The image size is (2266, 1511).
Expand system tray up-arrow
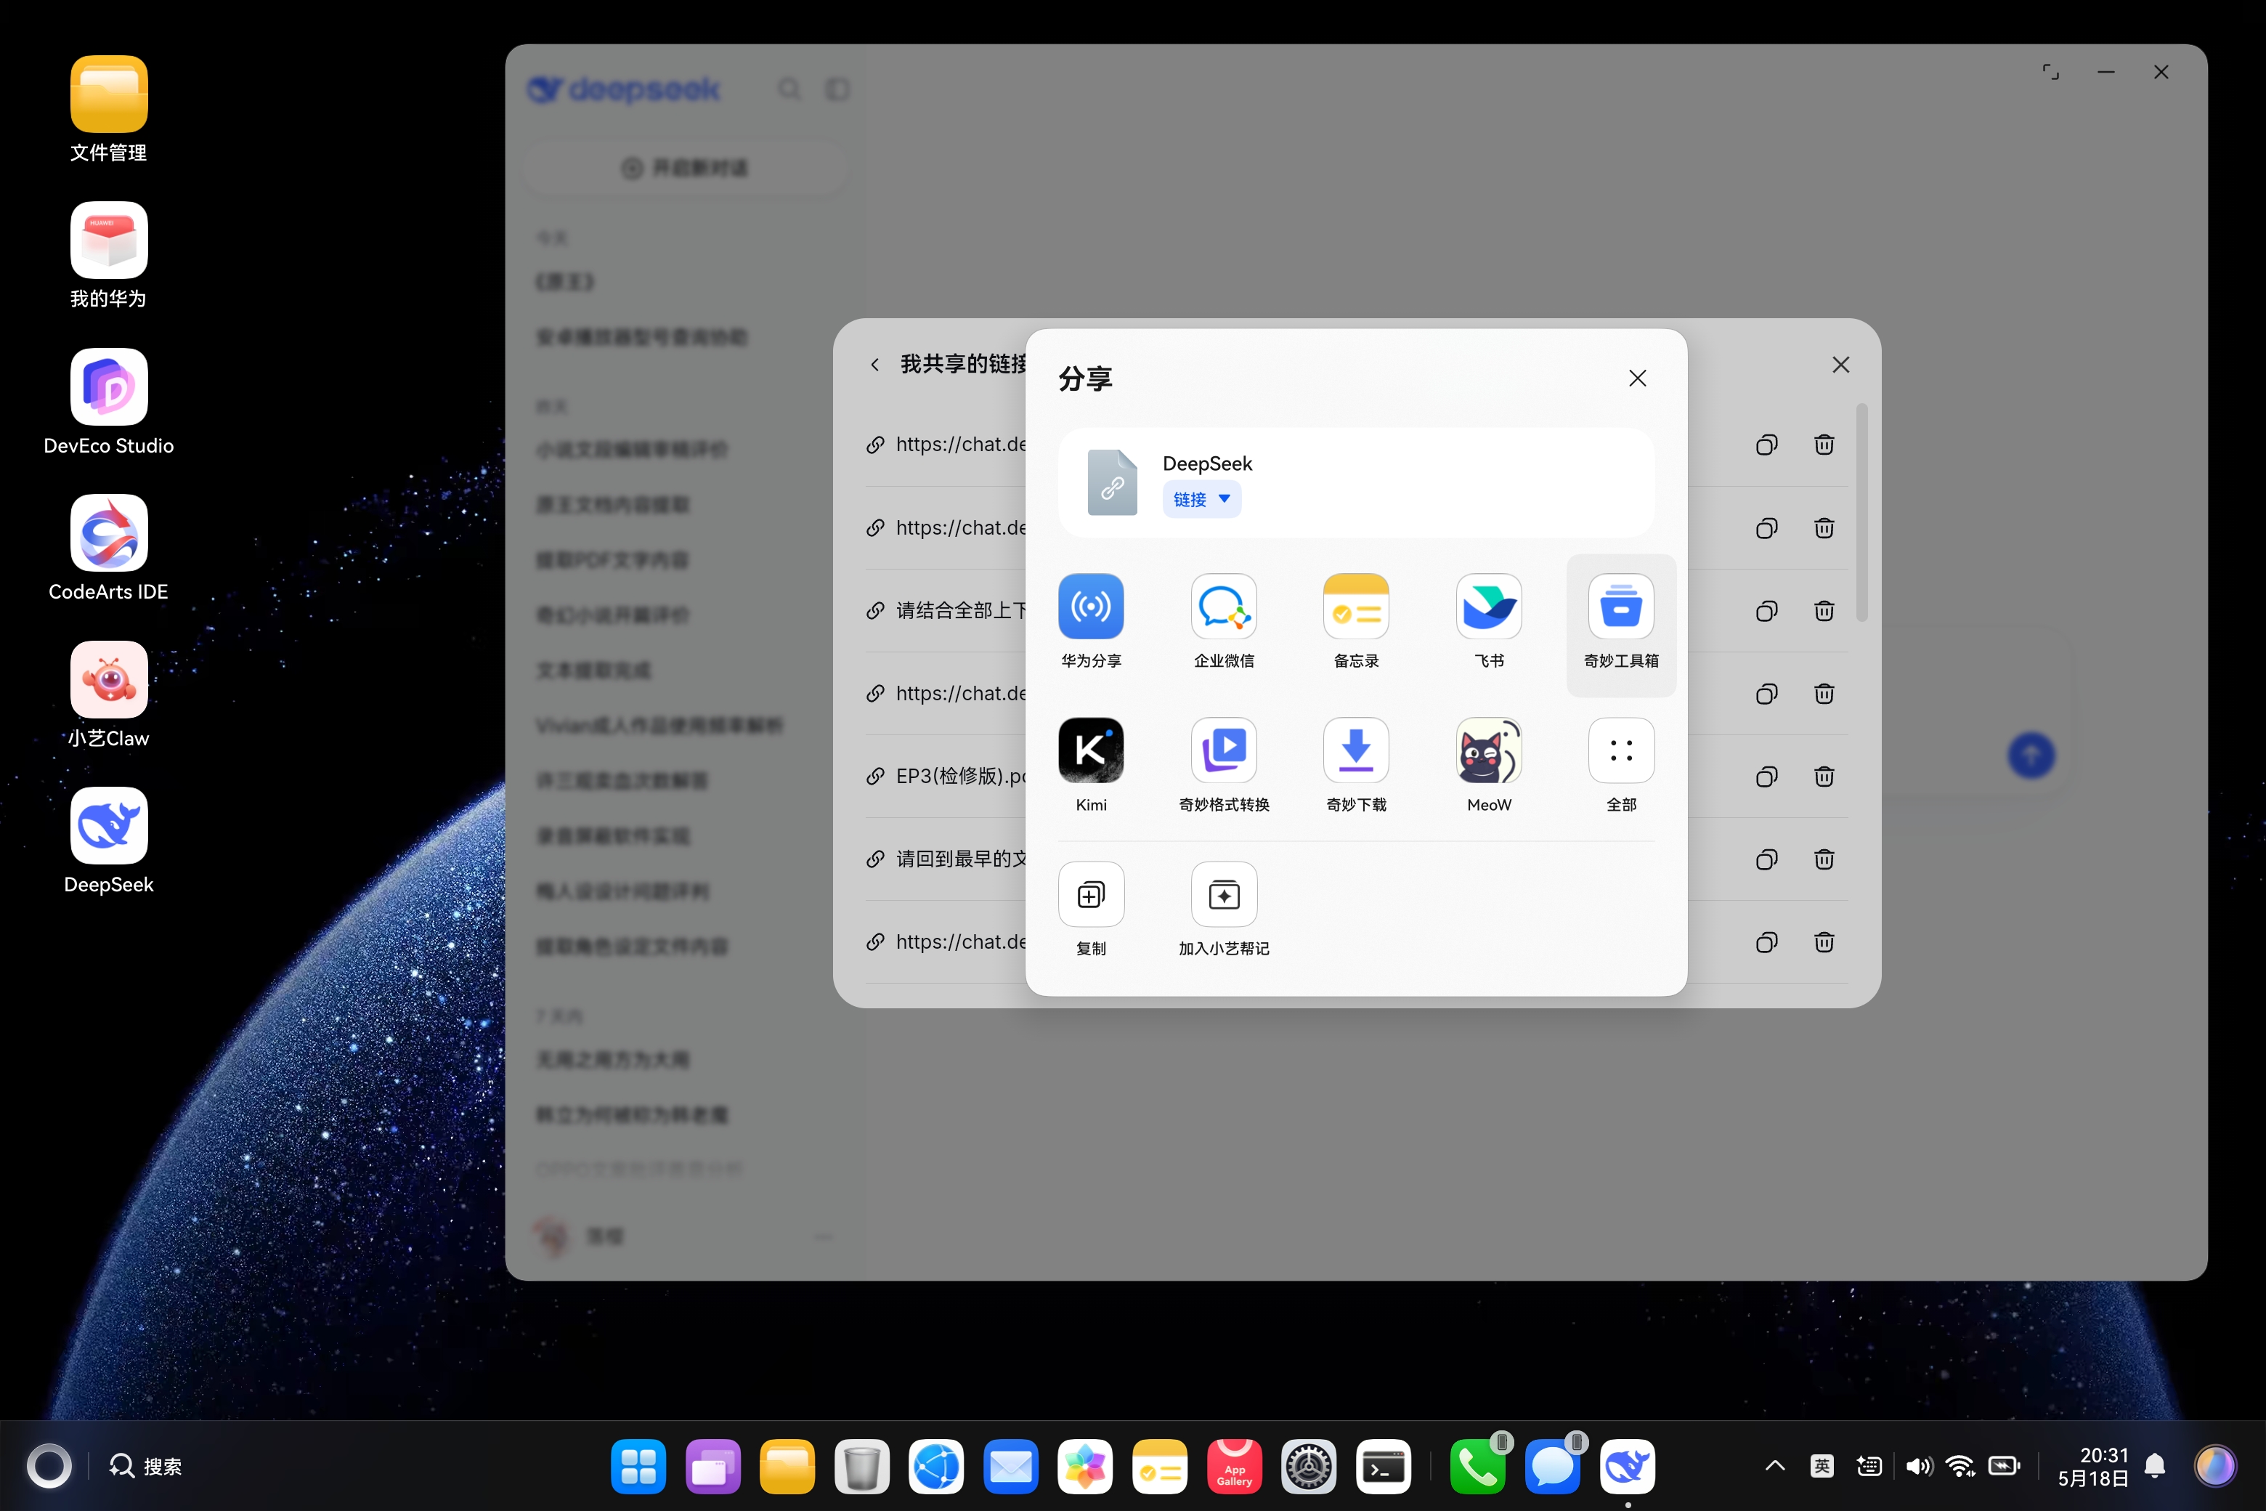click(1774, 1466)
